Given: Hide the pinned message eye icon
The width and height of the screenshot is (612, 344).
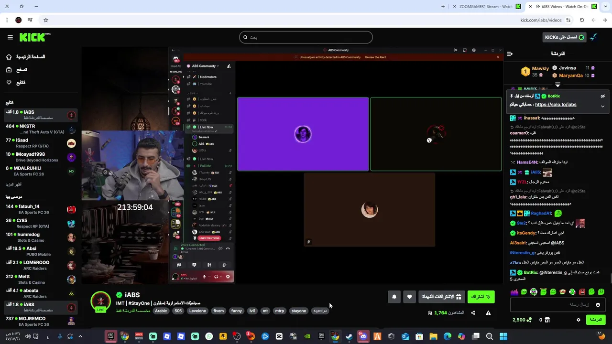Looking at the screenshot, I should tap(602, 96).
